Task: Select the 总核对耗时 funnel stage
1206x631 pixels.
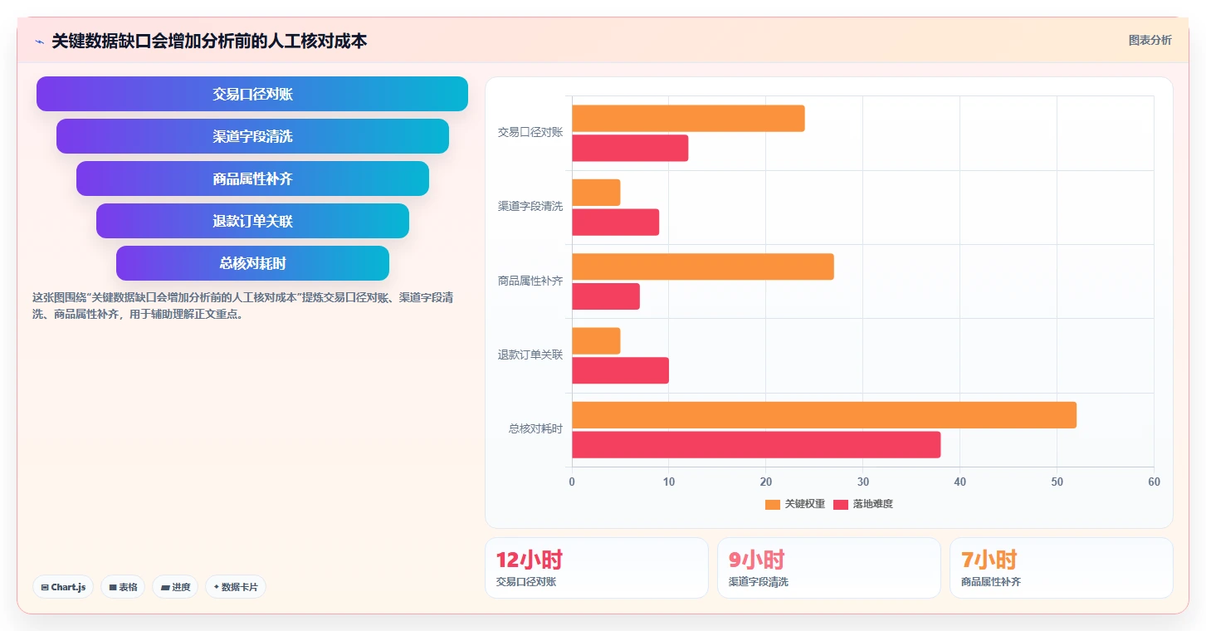Action: coord(252,263)
